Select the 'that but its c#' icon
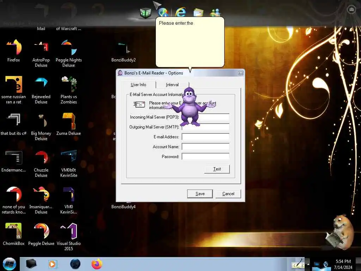The width and height of the screenshot is (361, 271). 14,124
